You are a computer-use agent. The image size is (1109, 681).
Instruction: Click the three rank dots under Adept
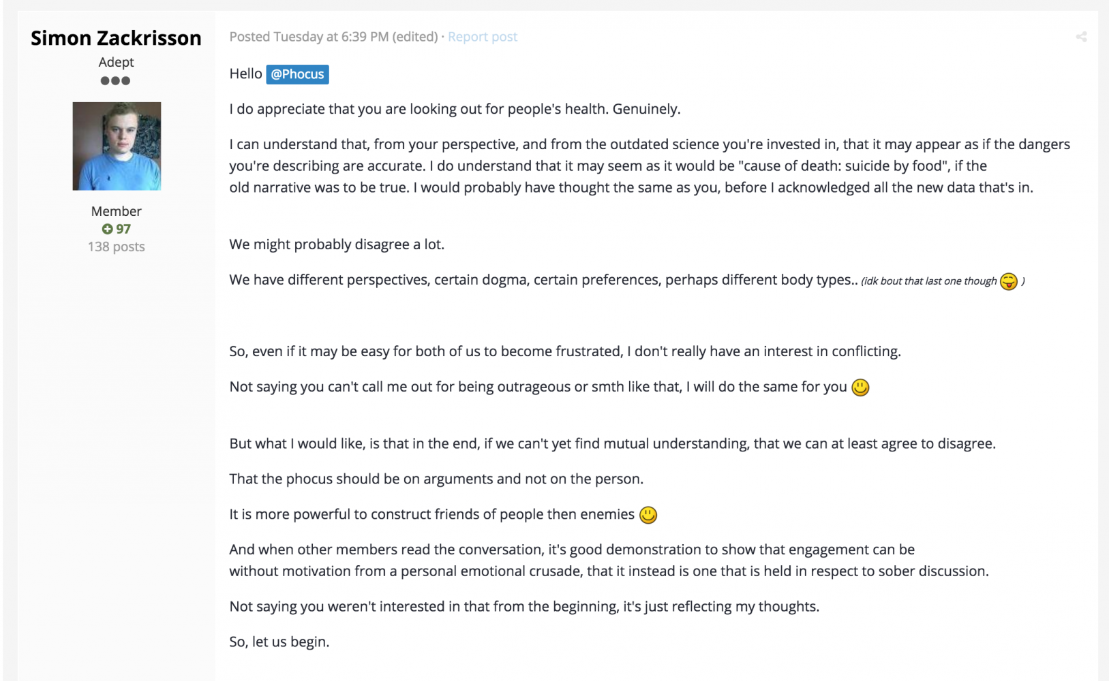tap(115, 81)
